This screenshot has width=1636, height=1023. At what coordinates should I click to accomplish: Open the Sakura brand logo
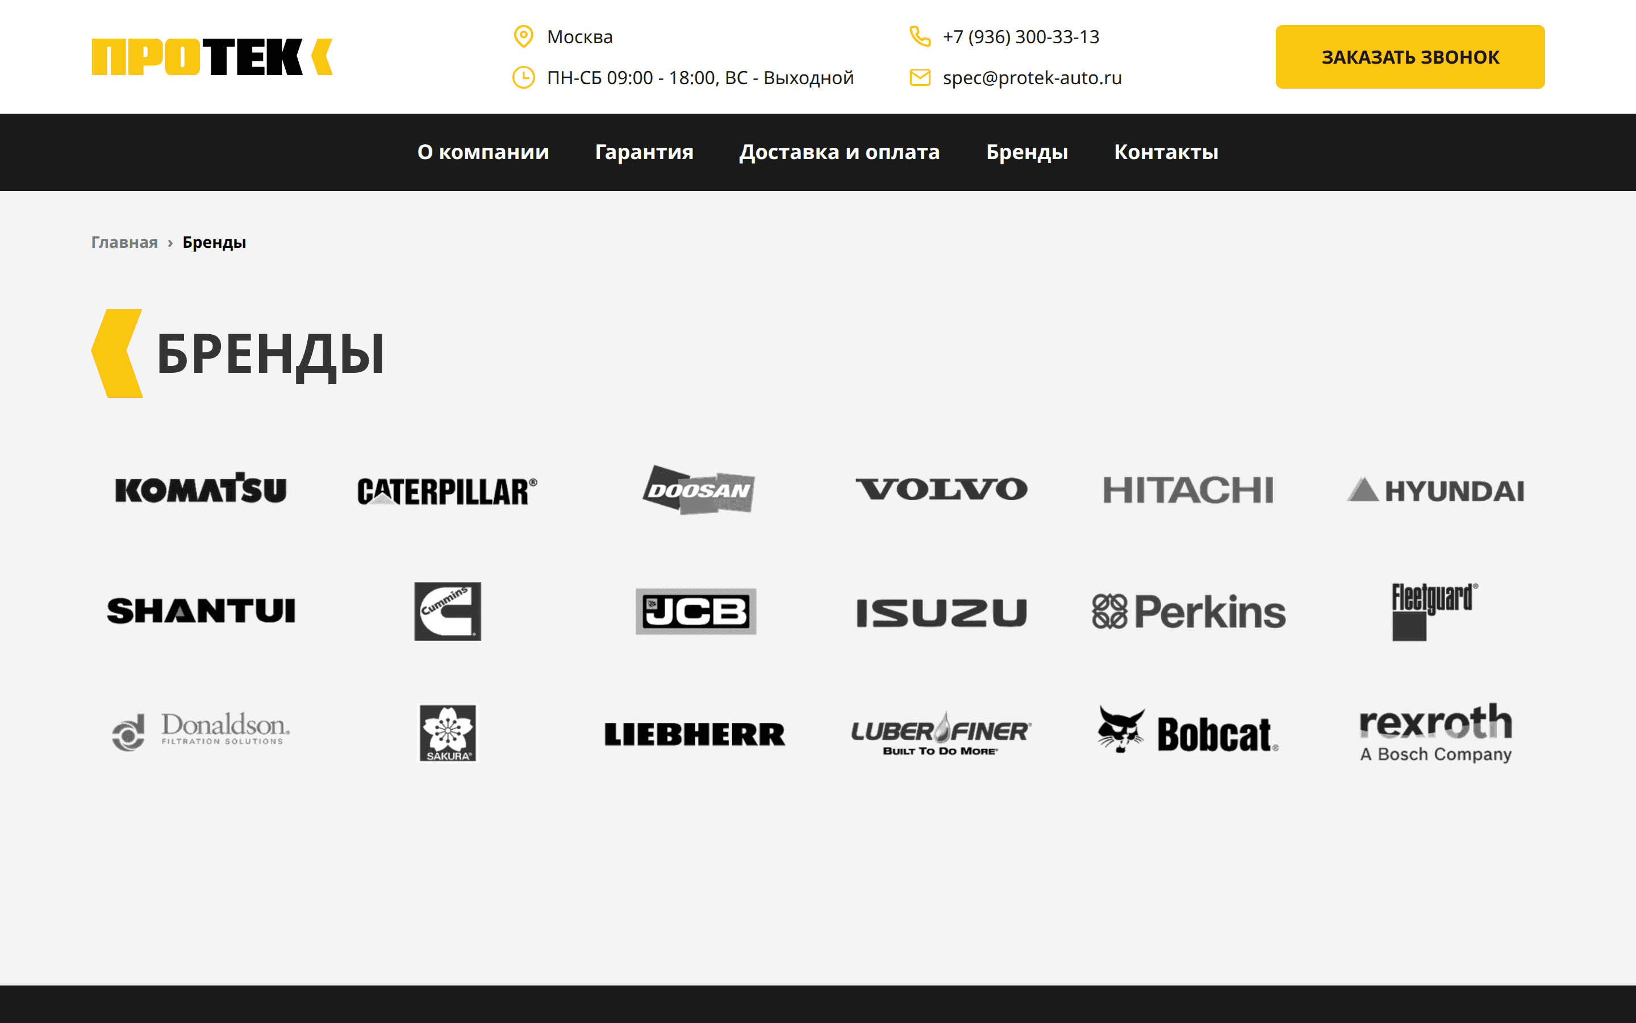(448, 733)
